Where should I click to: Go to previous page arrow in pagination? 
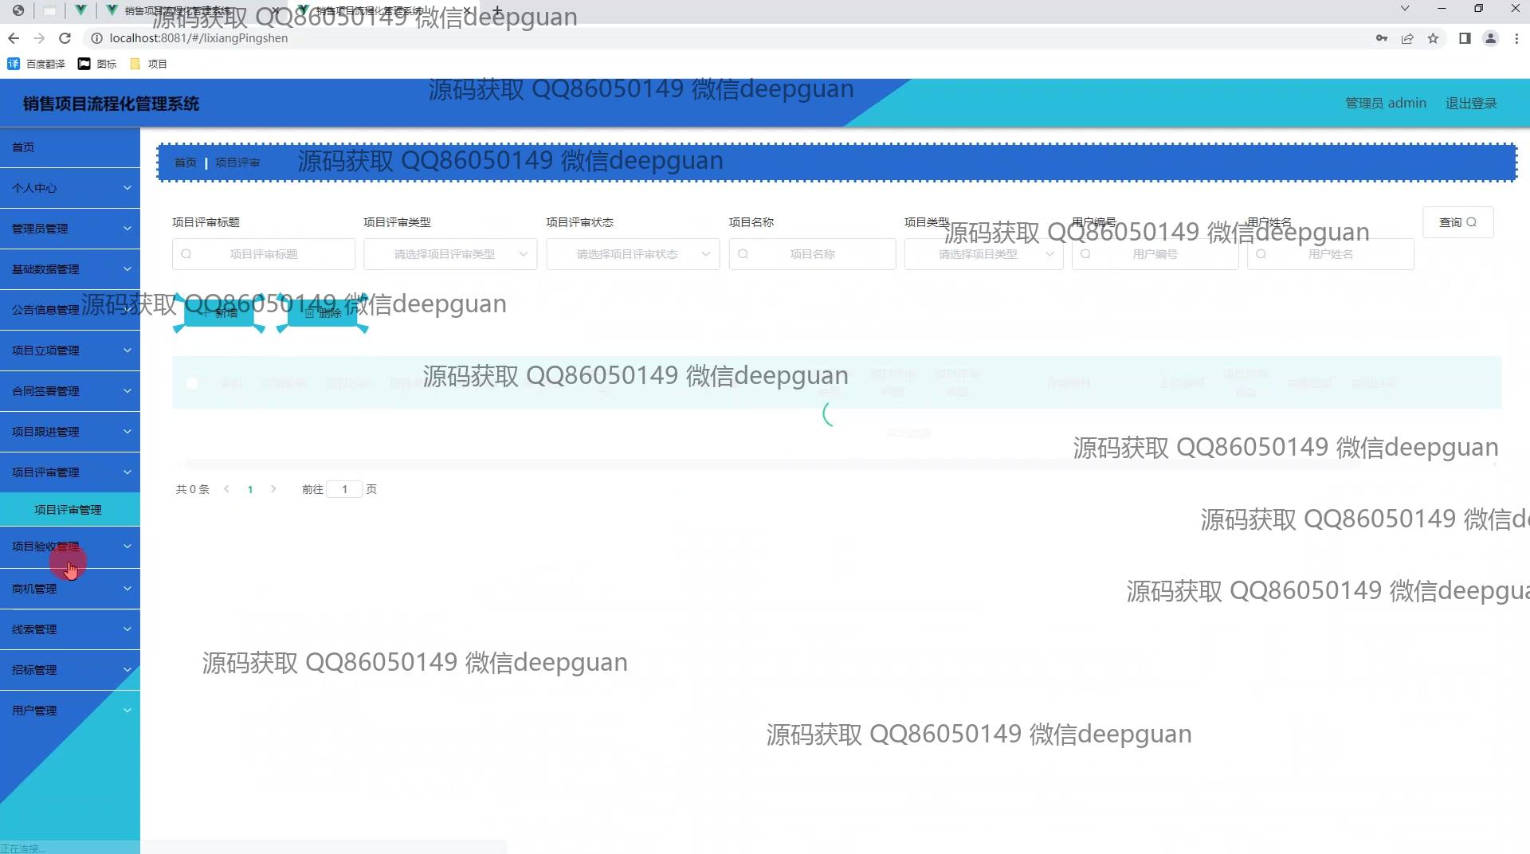coord(227,489)
